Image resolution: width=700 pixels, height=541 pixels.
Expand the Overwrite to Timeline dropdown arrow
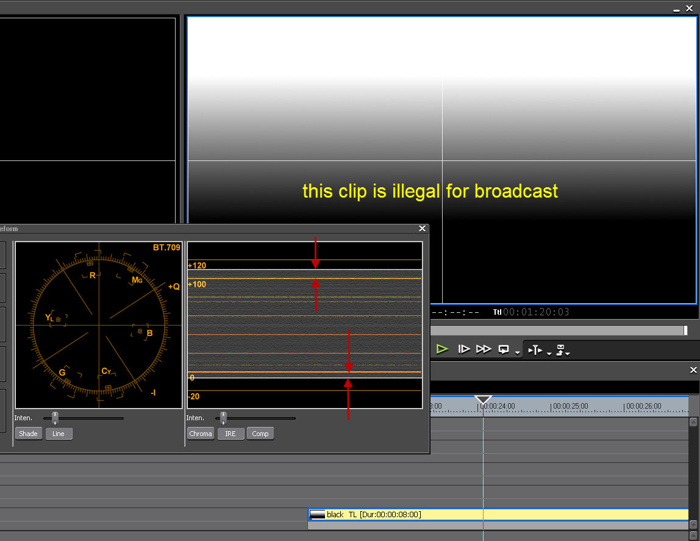pyautogui.click(x=568, y=353)
